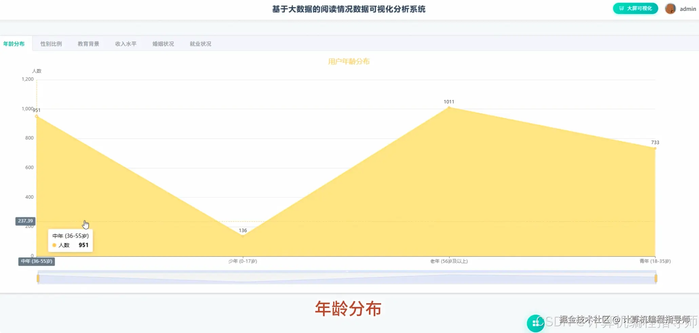Open the 就业状况 tab
The image size is (699, 333).
pos(200,43)
